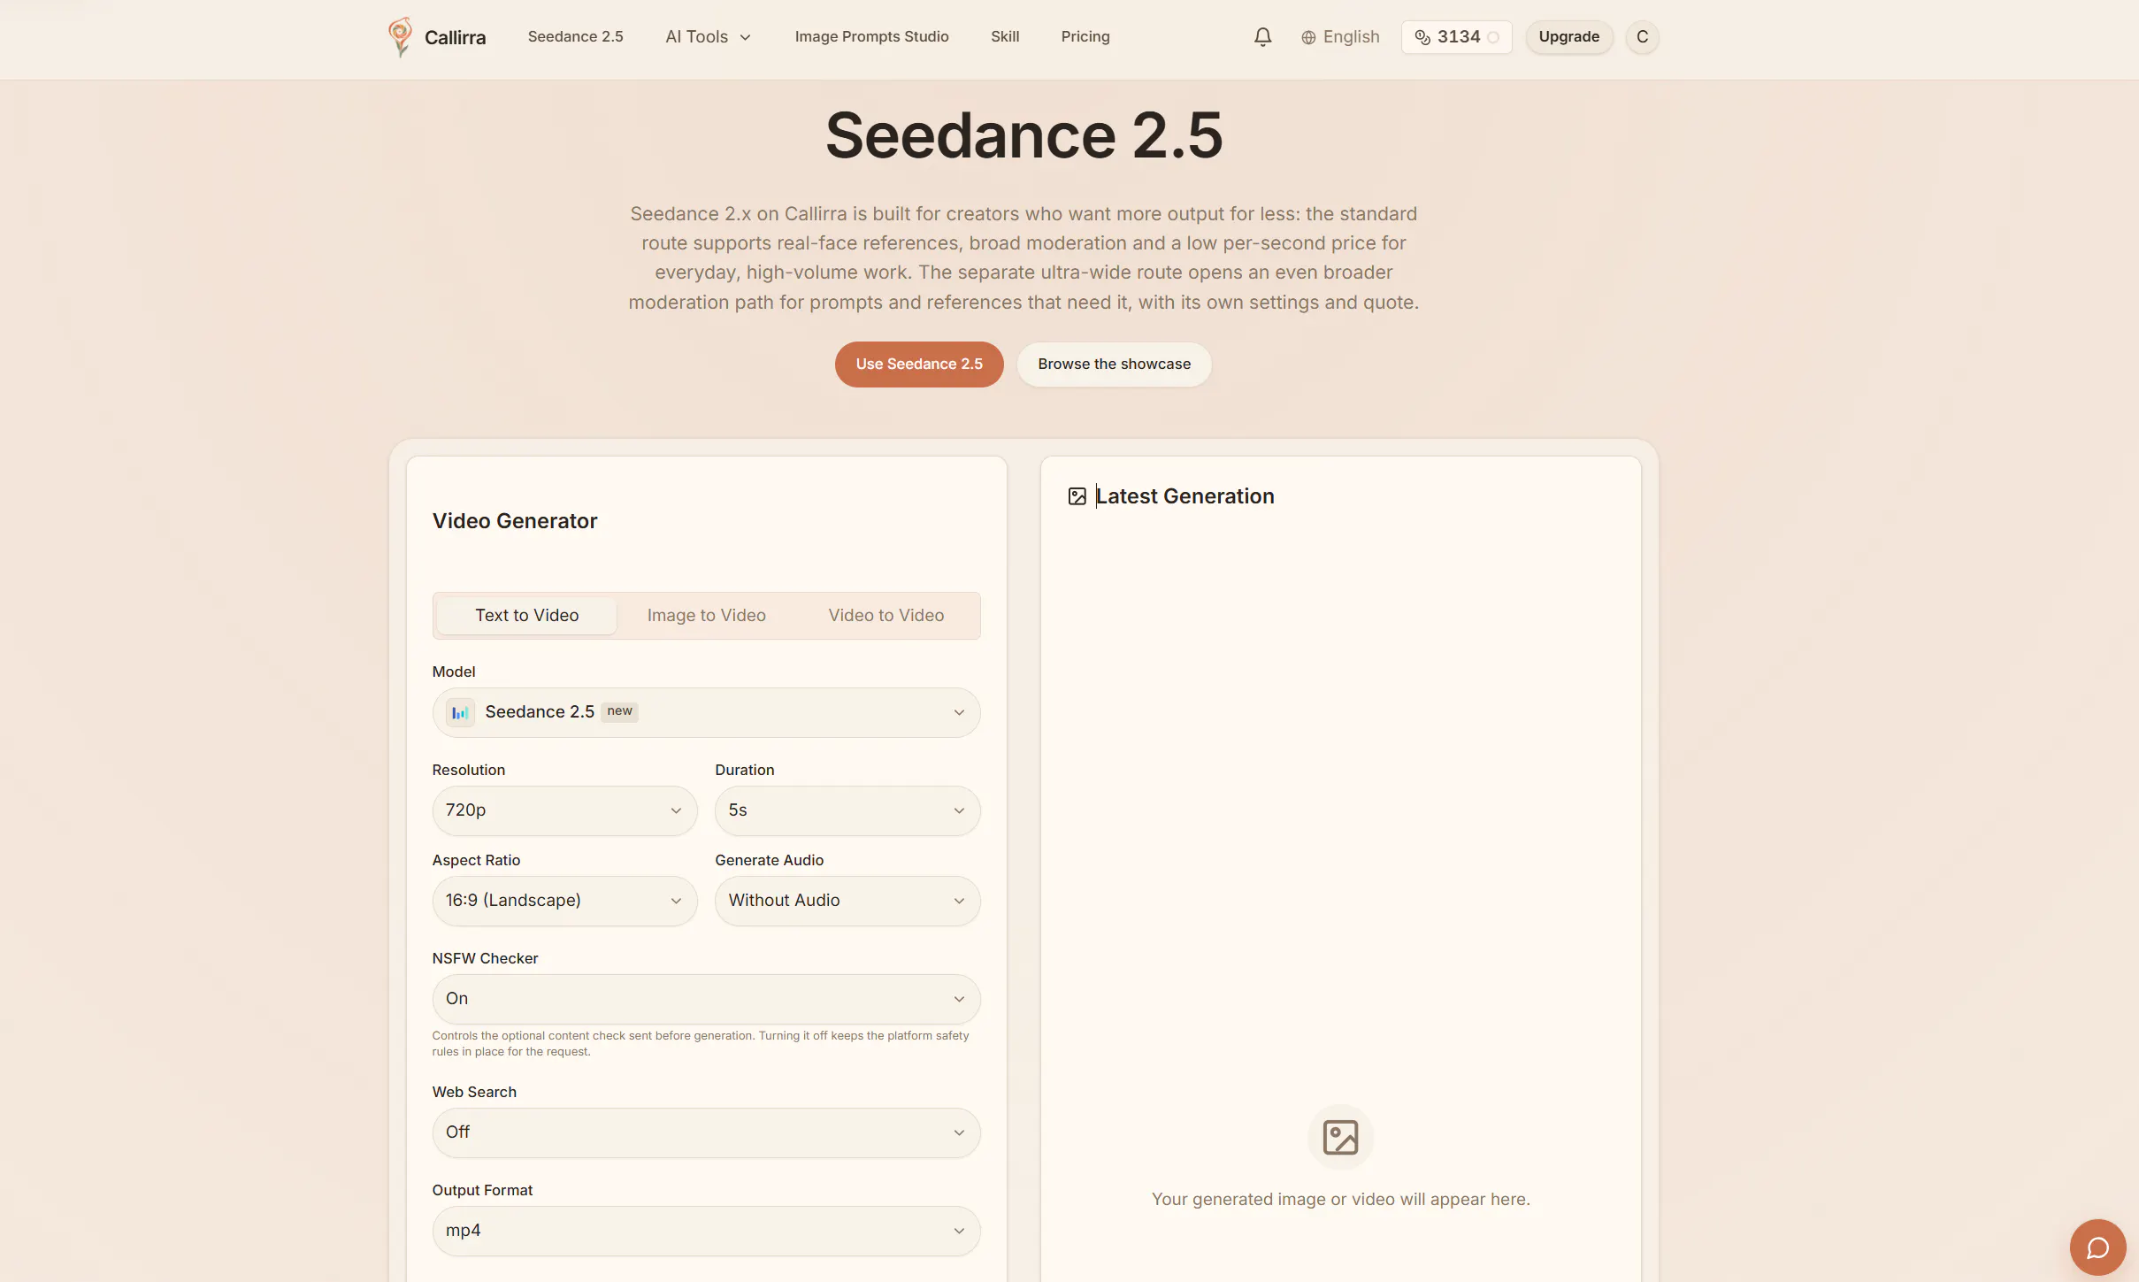Screen dimensions: 2139x1282
Task: Click Browse the showcase button
Action: coord(1114,365)
